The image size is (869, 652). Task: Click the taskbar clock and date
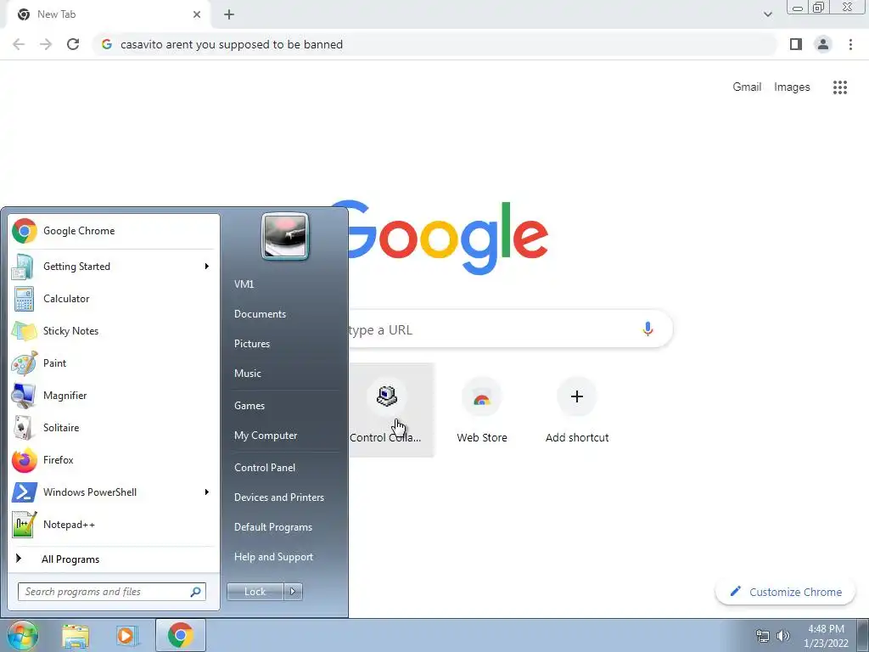click(x=826, y=636)
